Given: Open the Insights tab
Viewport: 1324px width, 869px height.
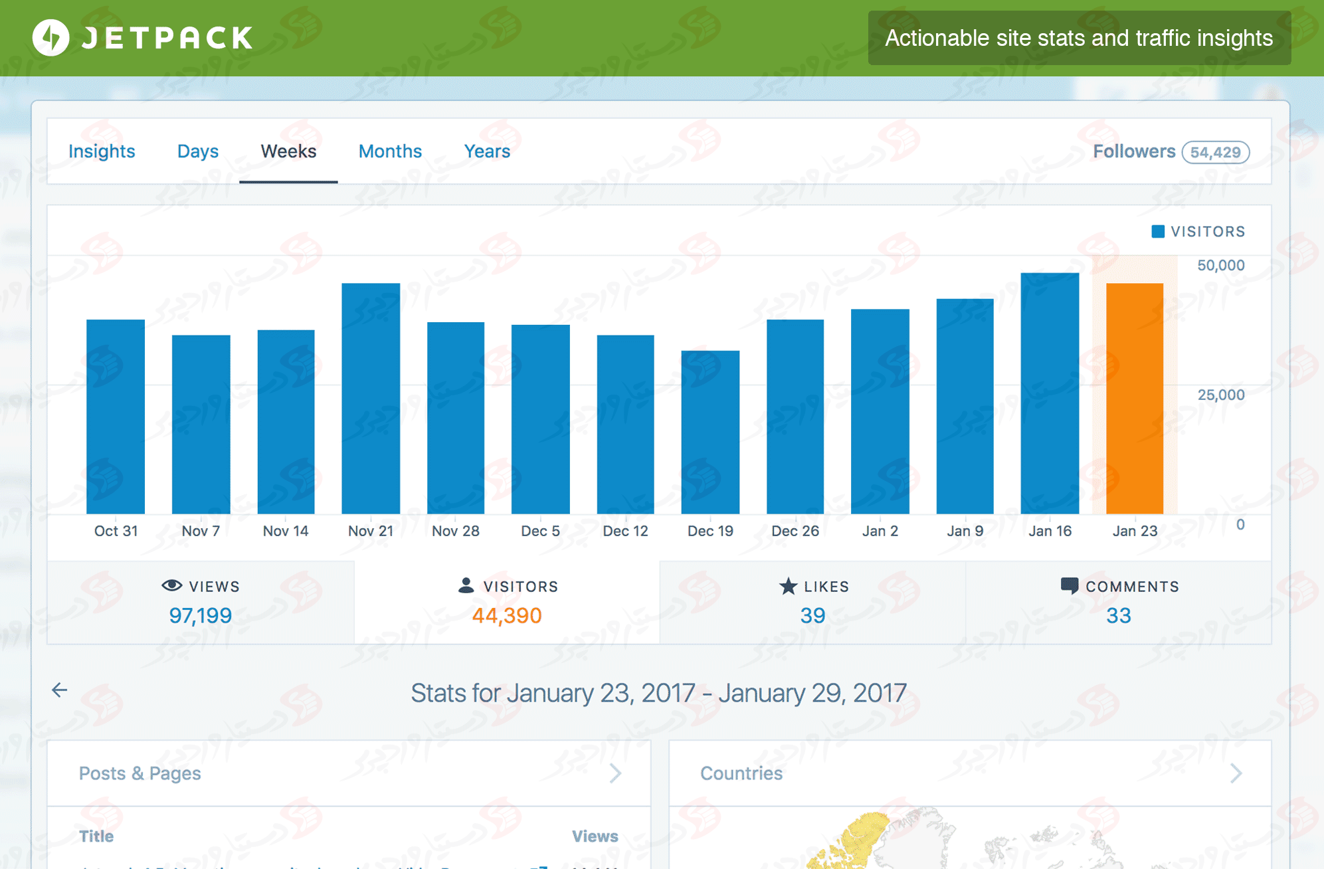Looking at the screenshot, I should [101, 151].
